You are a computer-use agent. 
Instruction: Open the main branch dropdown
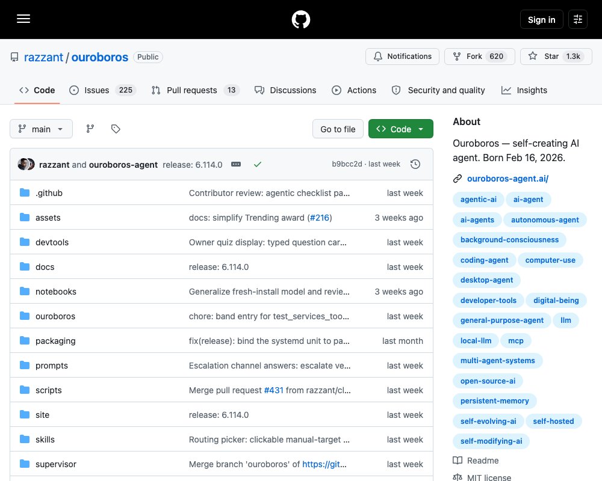[x=41, y=129]
